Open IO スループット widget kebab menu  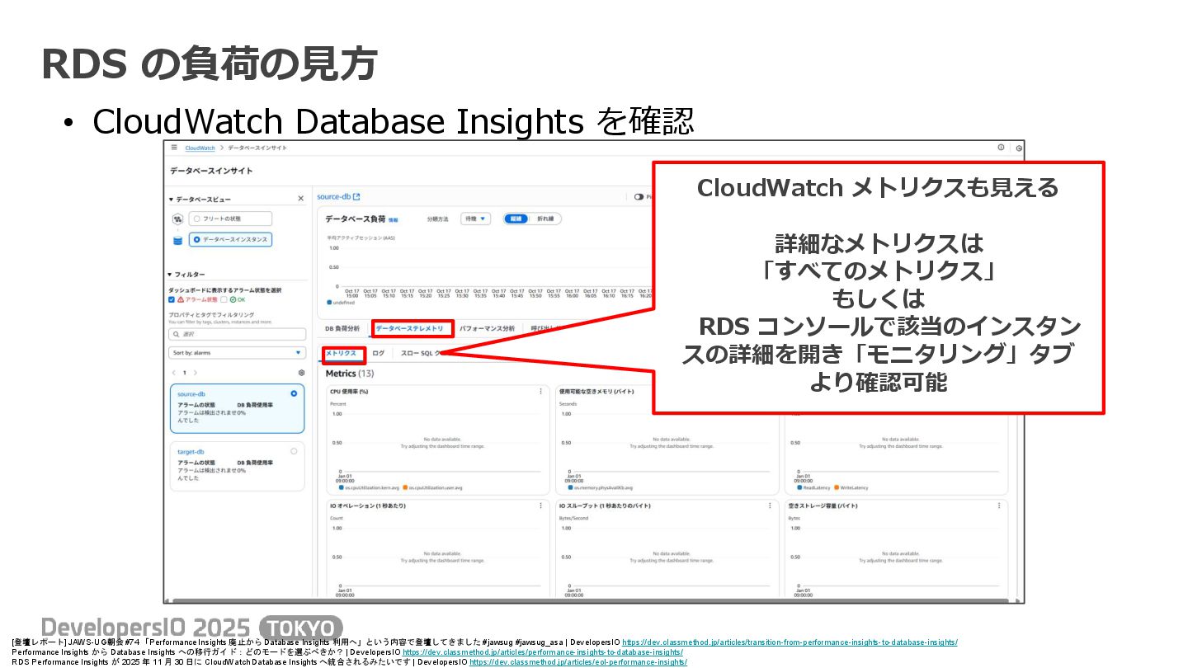pyautogui.click(x=771, y=506)
